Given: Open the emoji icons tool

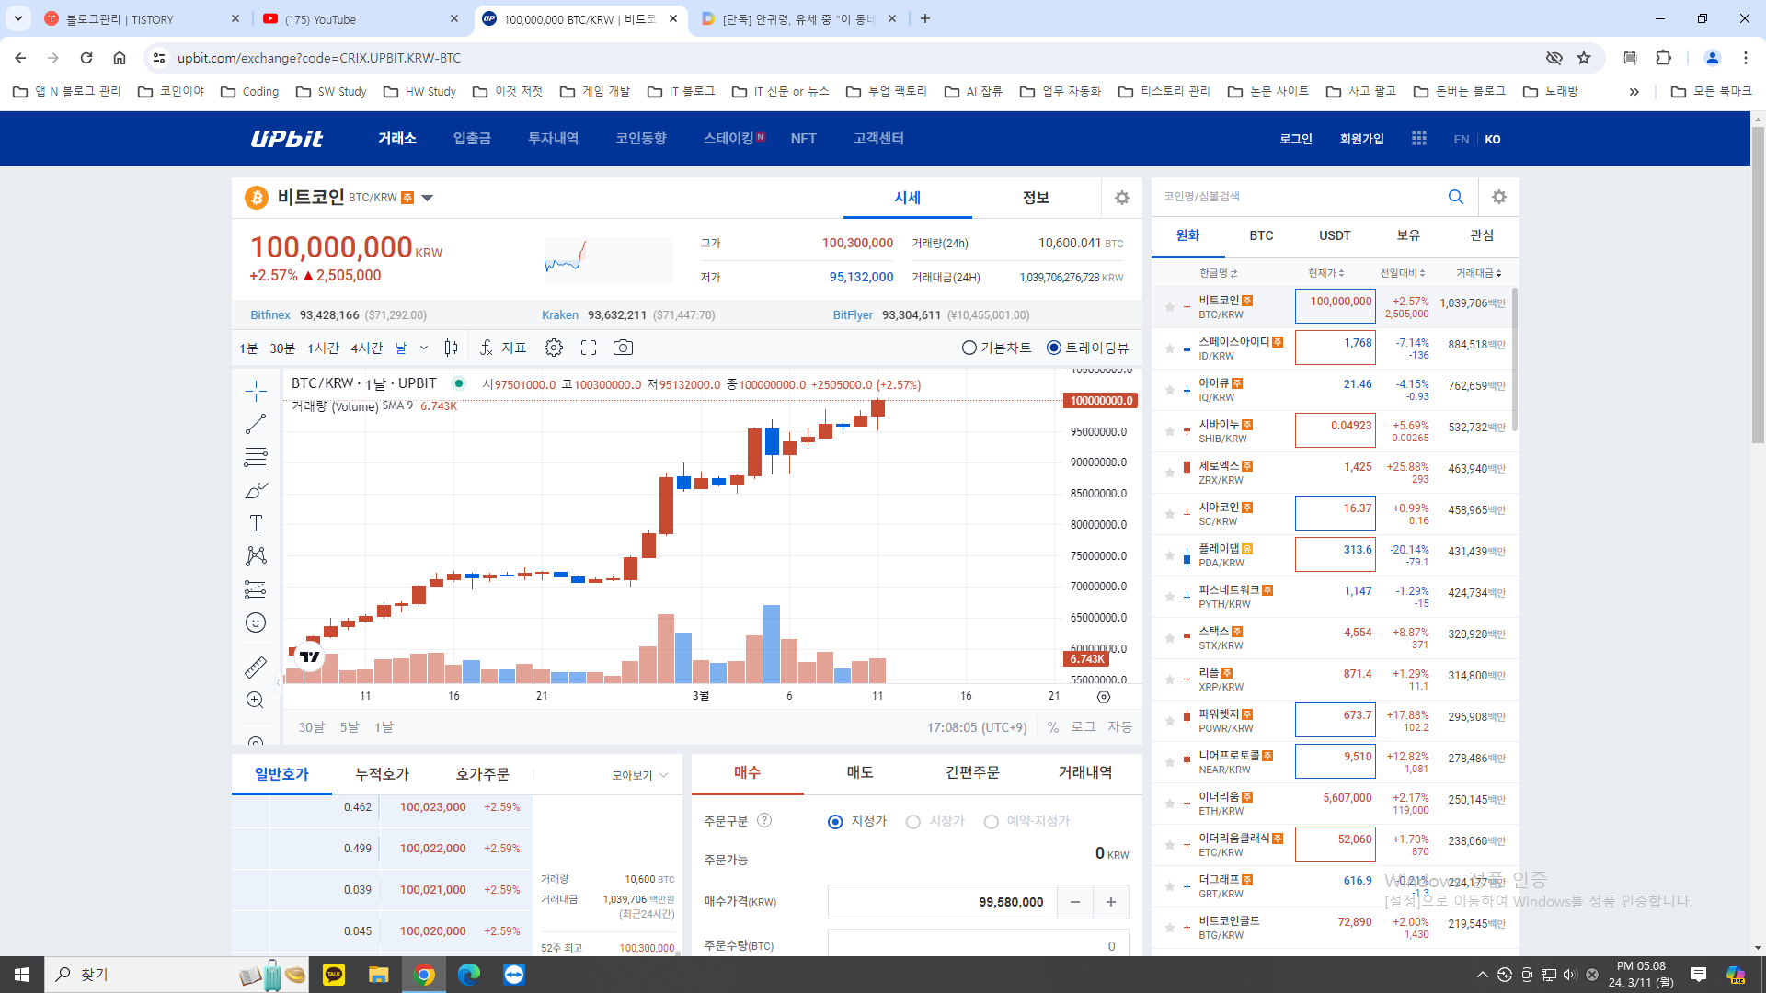Looking at the screenshot, I should [x=256, y=622].
